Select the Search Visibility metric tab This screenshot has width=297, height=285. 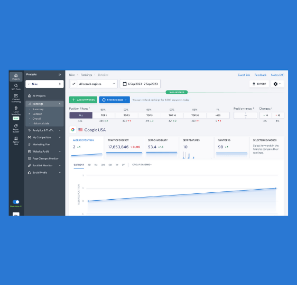[x=161, y=147]
